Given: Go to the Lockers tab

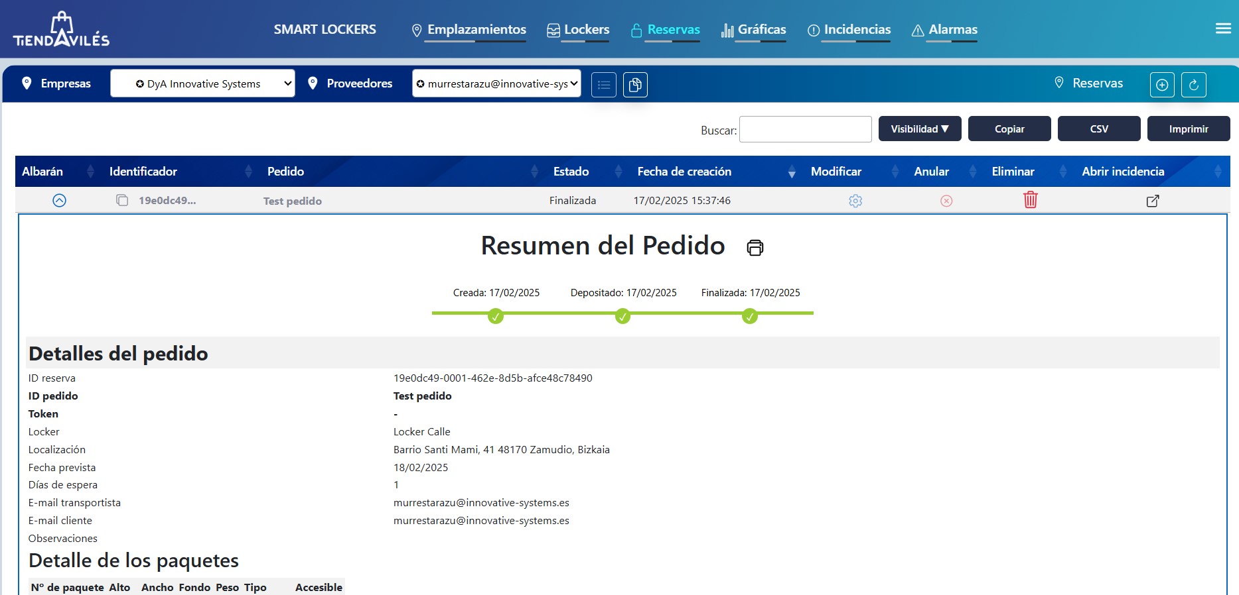Looking at the screenshot, I should tap(578, 30).
